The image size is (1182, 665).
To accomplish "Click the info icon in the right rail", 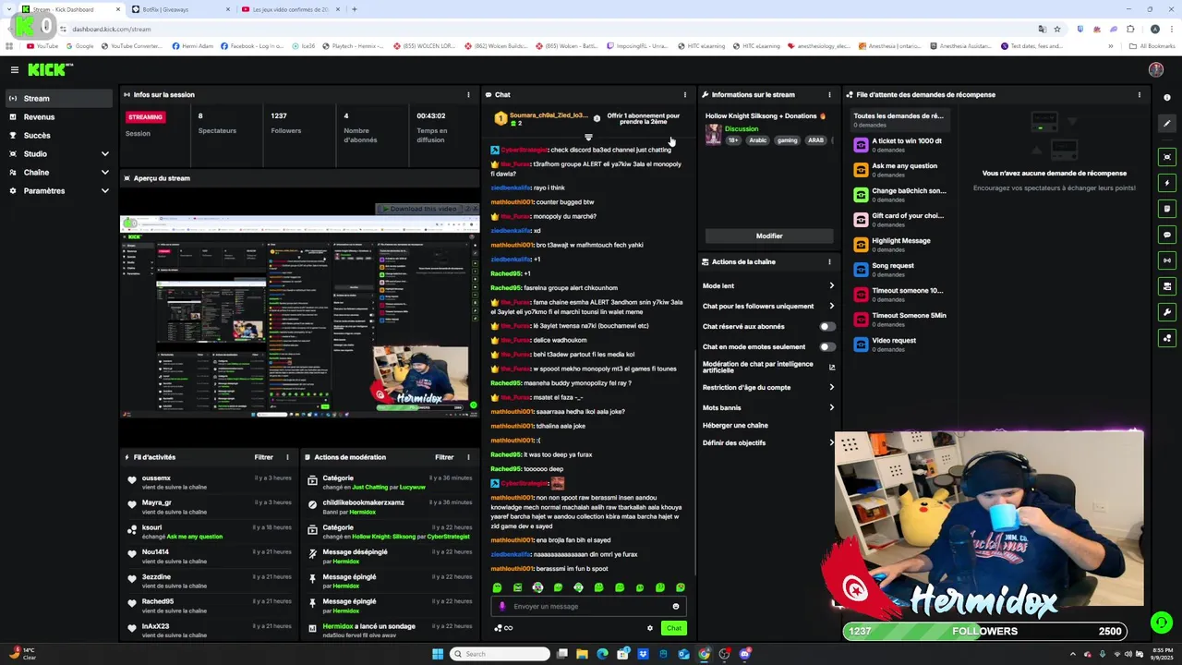I will (x=1167, y=97).
